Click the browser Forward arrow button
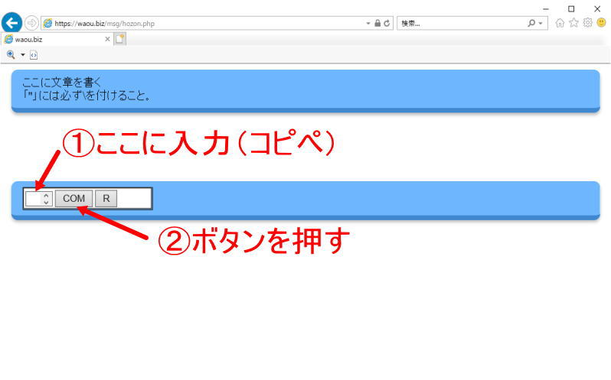 31,23
